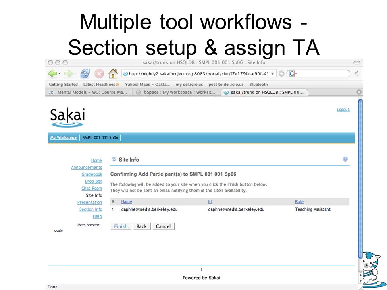Click the Latest Headlines RSS feed icon
Viewport: 387px width, 290px height.
117,85
